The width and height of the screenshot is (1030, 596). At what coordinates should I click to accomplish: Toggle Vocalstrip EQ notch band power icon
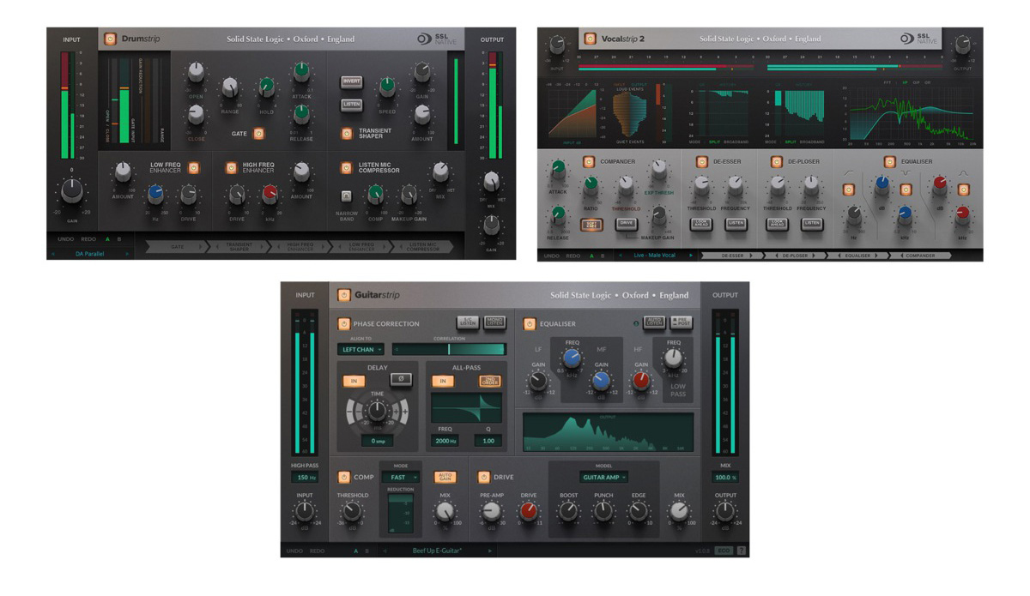click(x=905, y=190)
